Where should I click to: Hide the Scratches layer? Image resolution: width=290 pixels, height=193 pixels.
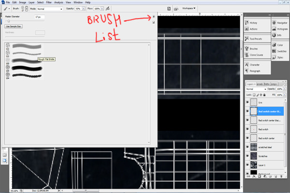click(x=247, y=156)
